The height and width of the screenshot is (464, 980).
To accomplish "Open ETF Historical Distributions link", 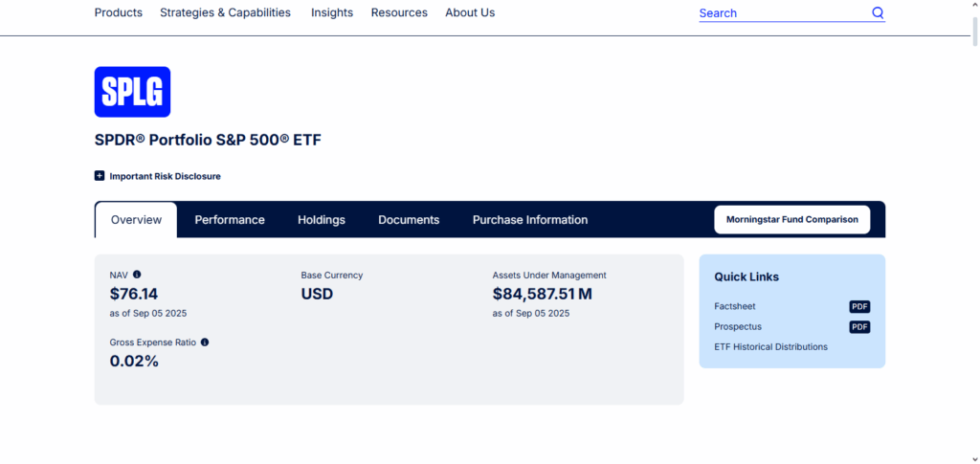I will point(770,346).
